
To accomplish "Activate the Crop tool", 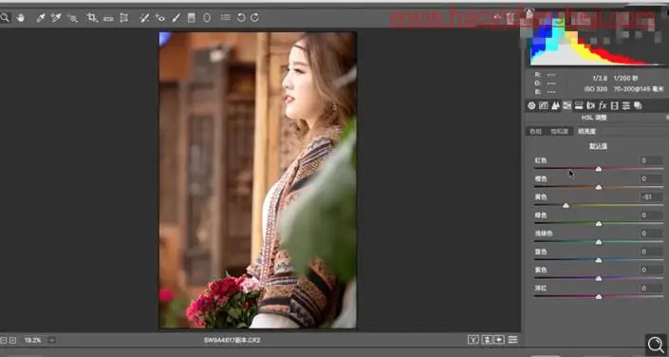I will (91, 17).
